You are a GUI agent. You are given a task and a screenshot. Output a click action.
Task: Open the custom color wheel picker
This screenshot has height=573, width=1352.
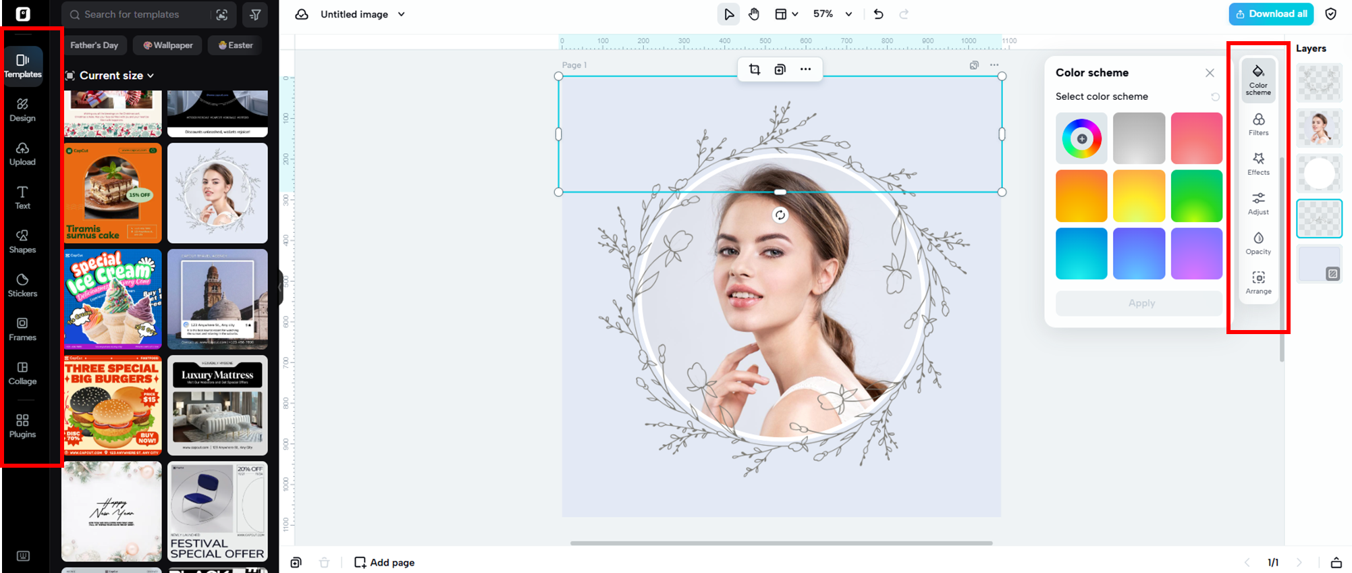click(1081, 138)
